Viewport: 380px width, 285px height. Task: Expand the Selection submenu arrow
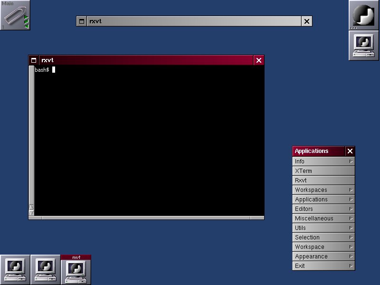[x=351, y=237]
